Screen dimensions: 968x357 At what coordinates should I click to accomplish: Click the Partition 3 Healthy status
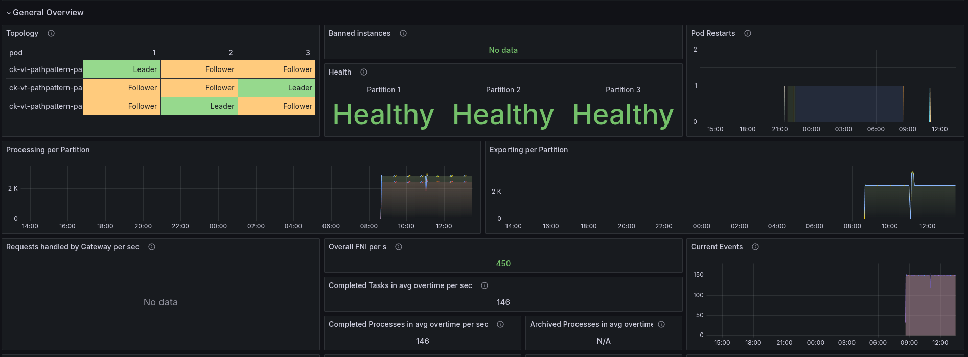(x=623, y=115)
